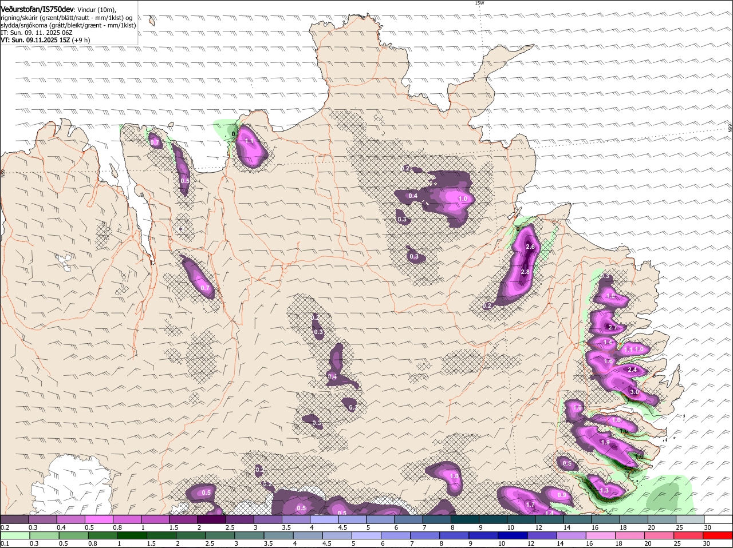
Task: Click the 2.8 precipitation value on the map
Action: pyautogui.click(x=525, y=272)
